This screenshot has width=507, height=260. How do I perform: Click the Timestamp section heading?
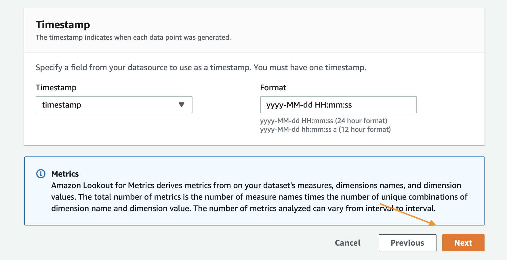pyautogui.click(x=63, y=25)
